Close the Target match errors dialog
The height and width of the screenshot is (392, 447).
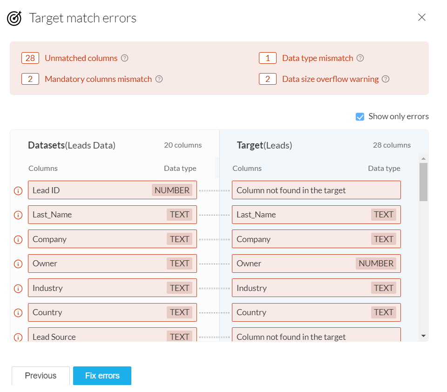[422, 17]
